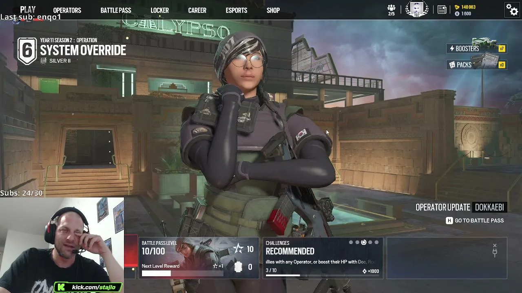Image resolution: width=522 pixels, height=293 pixels.
Task: Open the news feed icon
Action: [x=442, y=10]
